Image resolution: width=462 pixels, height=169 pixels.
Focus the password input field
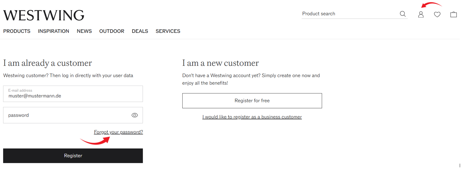coord(73,115)
